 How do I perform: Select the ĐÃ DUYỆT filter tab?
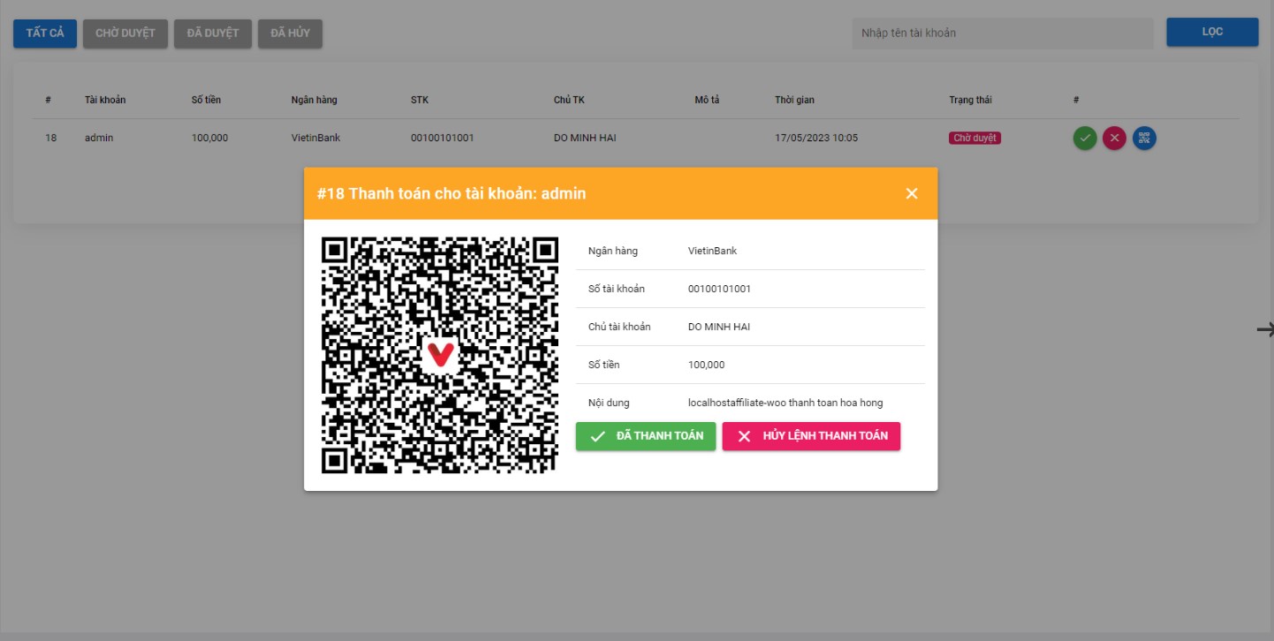tap(213, 33)
